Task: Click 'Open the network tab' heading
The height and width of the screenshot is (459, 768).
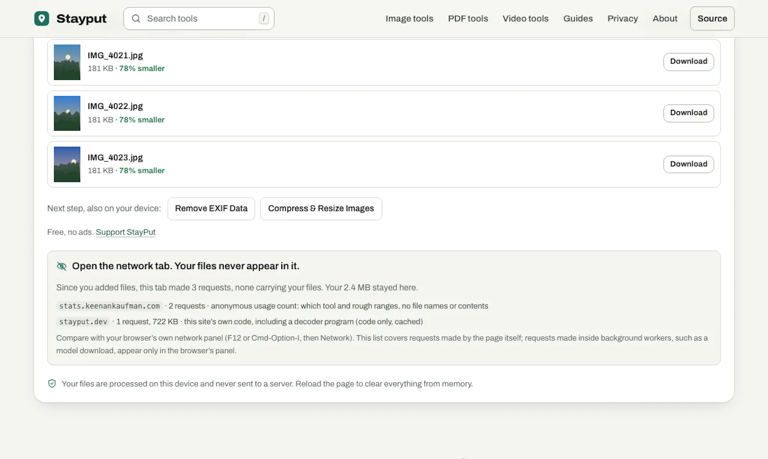Action: 186,266
